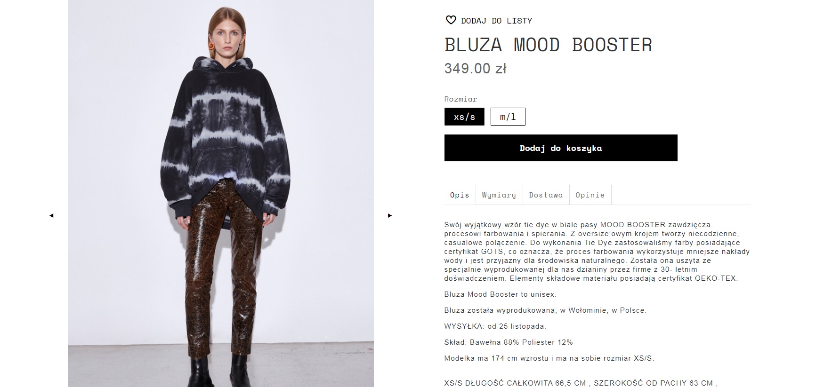Click the 349.00 zł price
The height and width of the screenshot is (387, 832).
[476, 68]
